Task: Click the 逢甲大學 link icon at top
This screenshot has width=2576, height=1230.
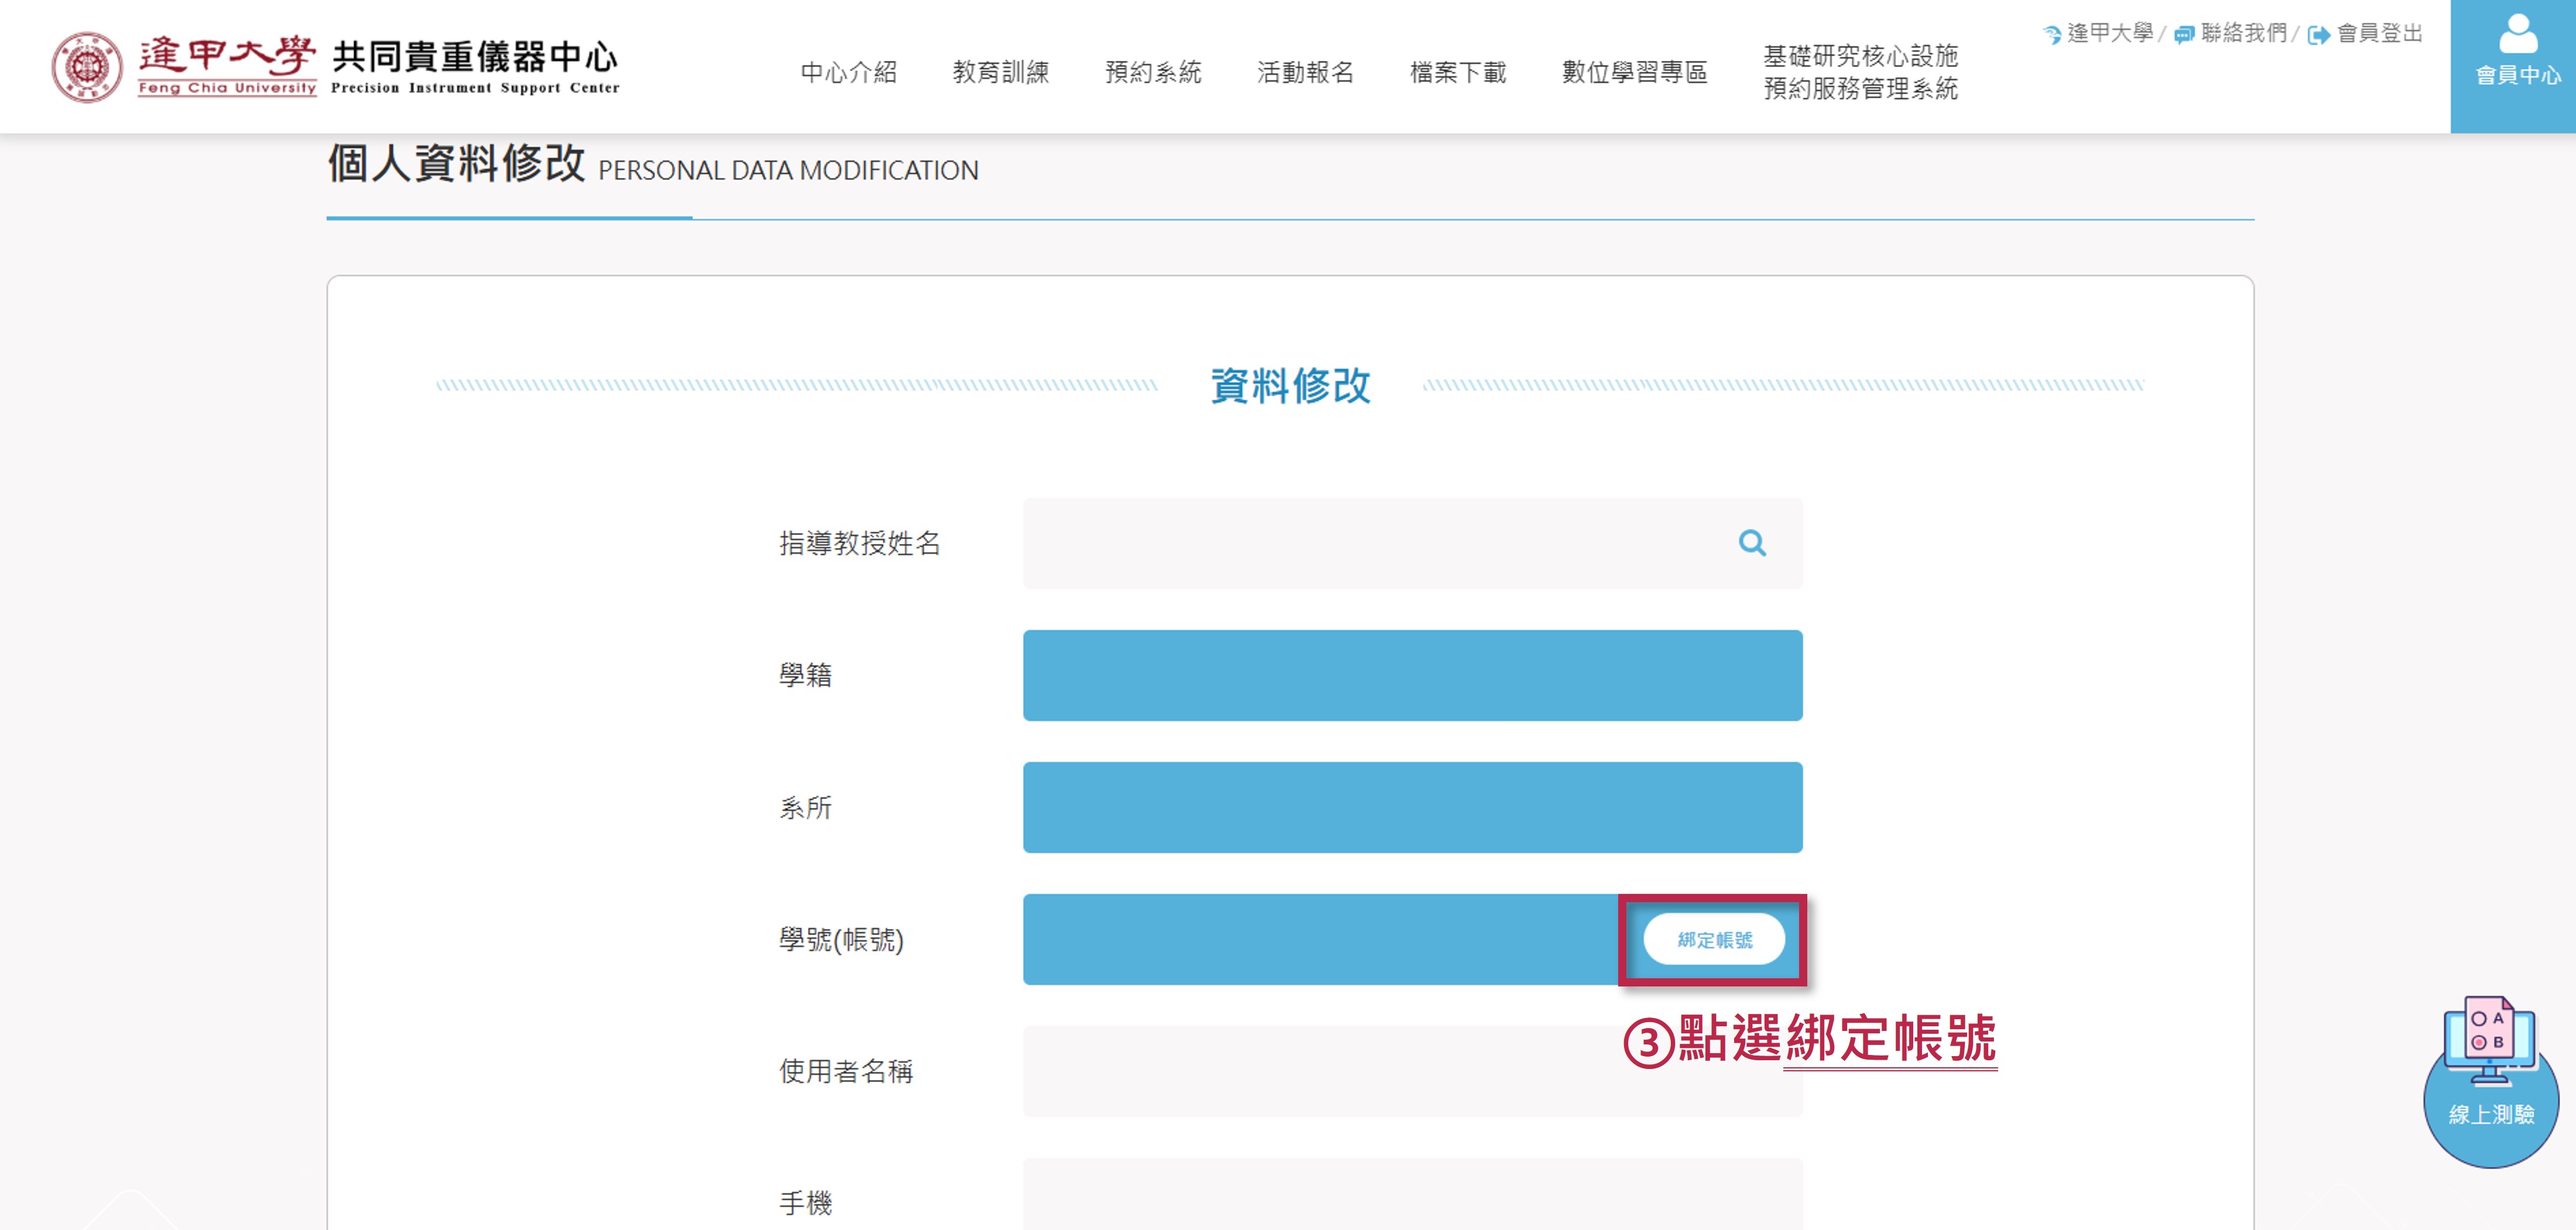Action: click(2052, 35)
